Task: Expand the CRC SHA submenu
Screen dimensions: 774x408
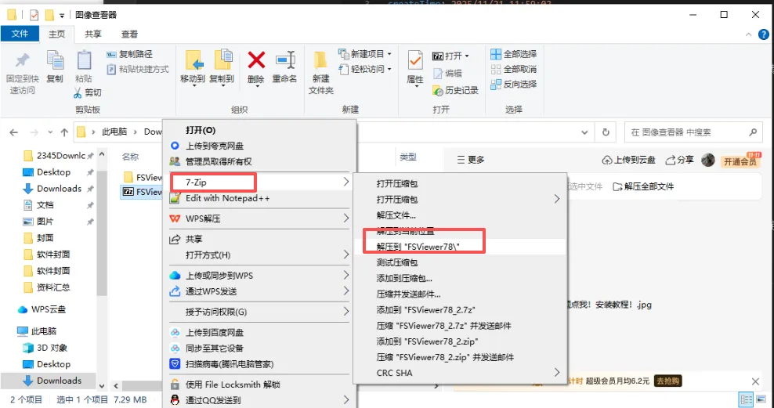Action: (460, 373)
